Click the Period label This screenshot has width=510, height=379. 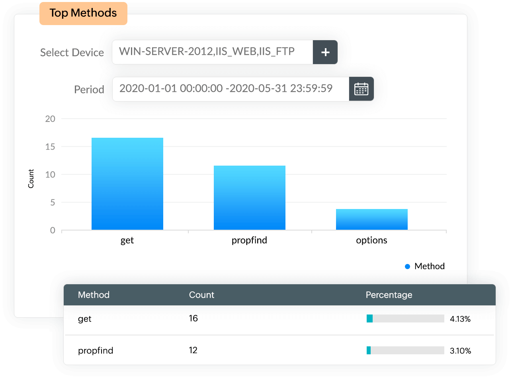pyautogui.click(x=89, y=89)
